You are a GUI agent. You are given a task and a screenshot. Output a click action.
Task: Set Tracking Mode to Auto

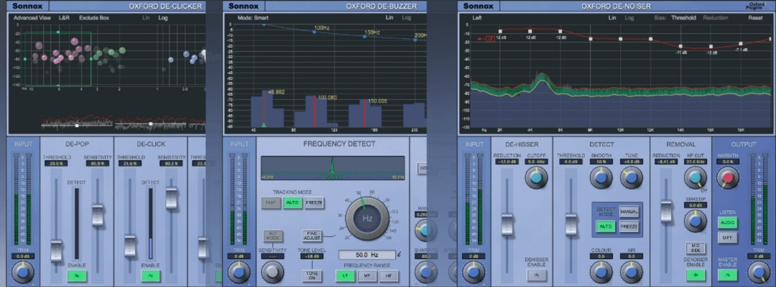pos(292,202)
